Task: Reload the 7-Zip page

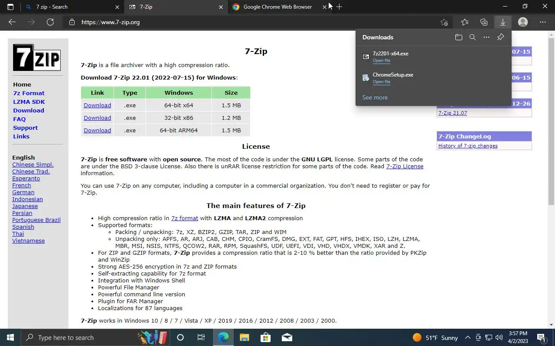Action: click(50, 22)
